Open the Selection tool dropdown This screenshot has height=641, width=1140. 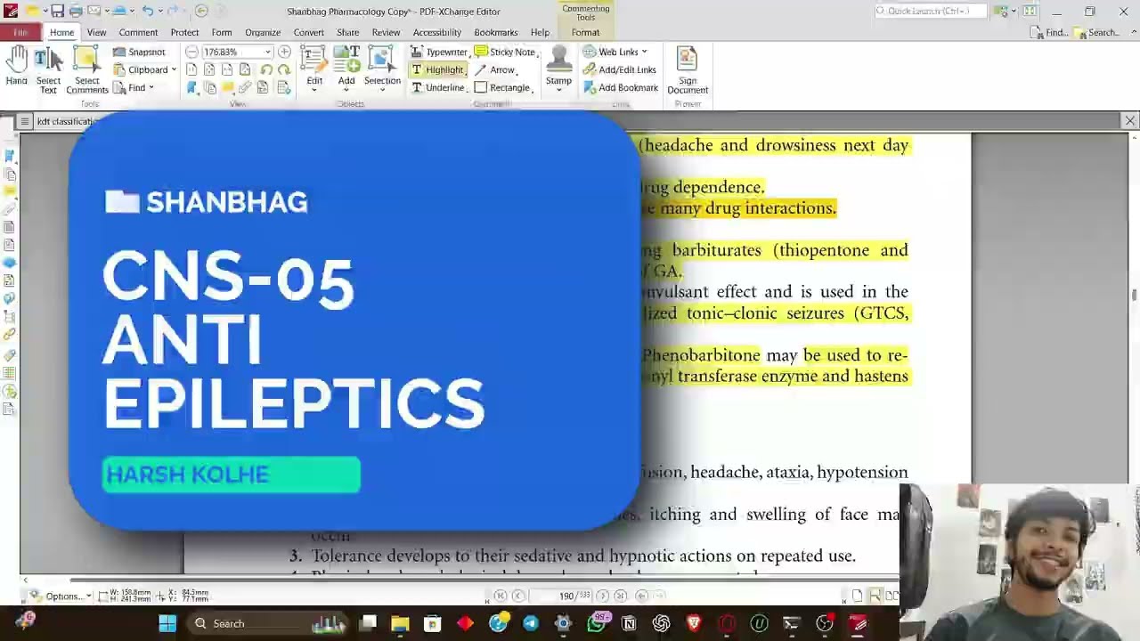pyautogui.click(x=382, y=68)
